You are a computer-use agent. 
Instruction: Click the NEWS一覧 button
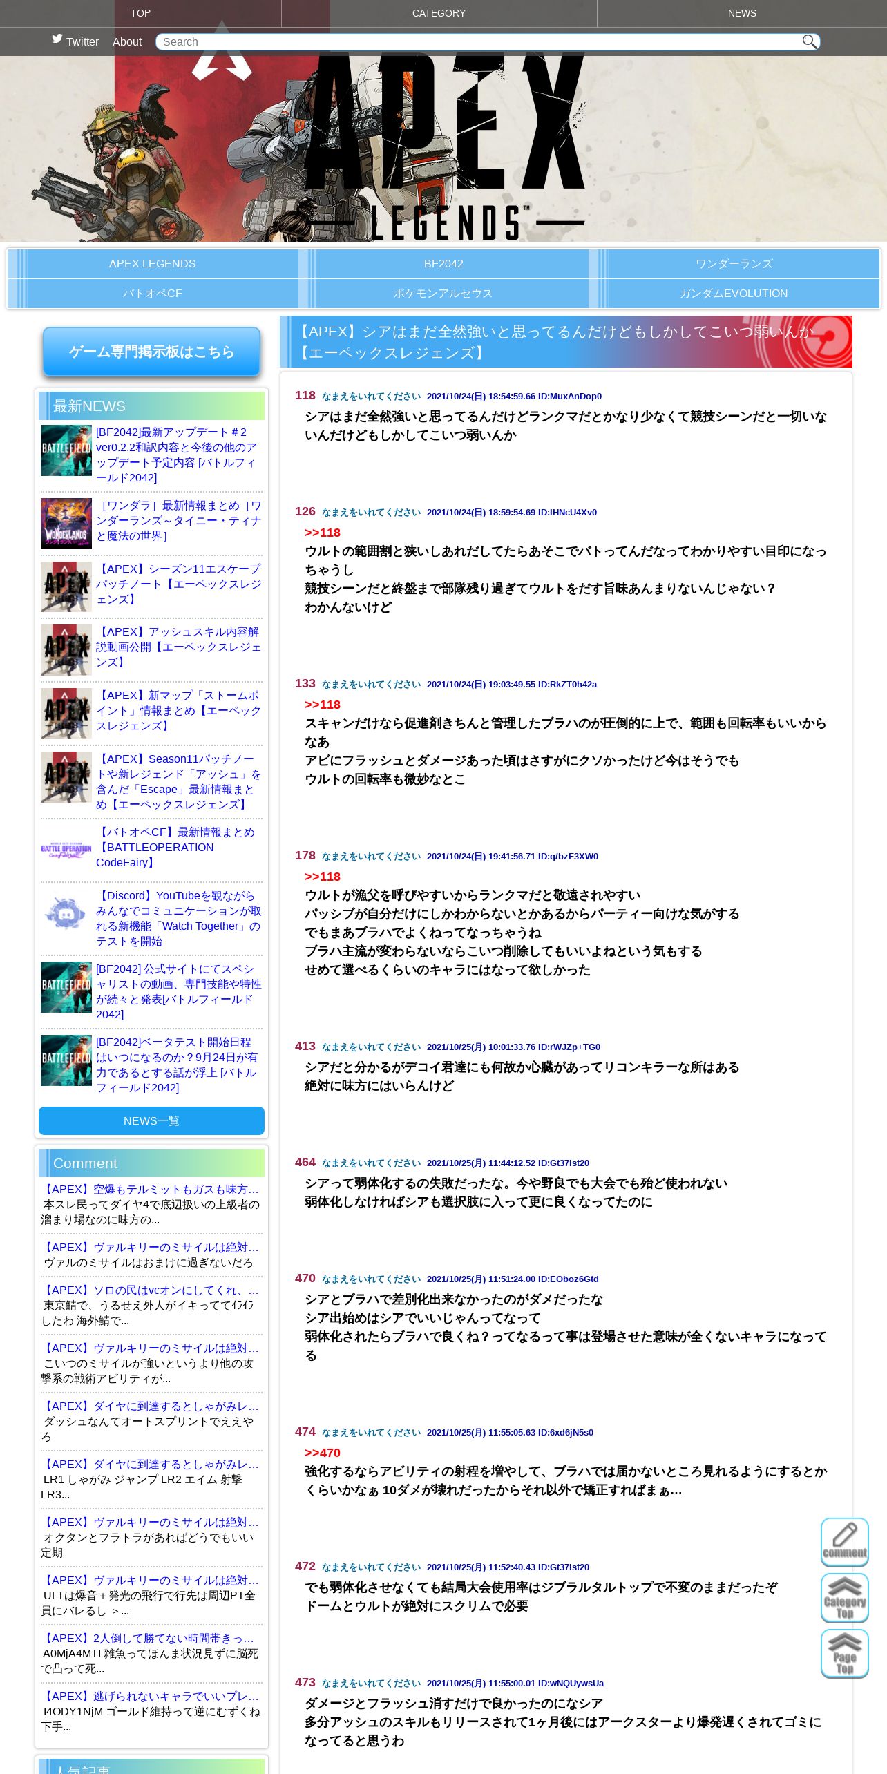[x=151, y=1120]
